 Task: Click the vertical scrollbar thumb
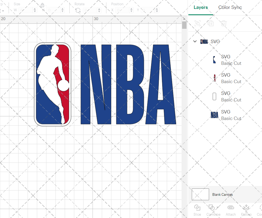coord(184,25)
